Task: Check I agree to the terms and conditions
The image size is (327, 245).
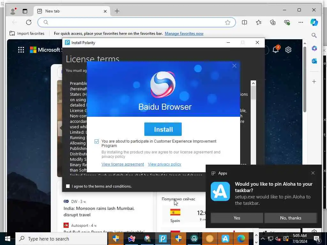Action: coord(68,186)
